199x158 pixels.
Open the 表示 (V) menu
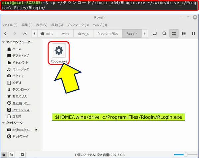pyautogui.click(x=42, y=25)
